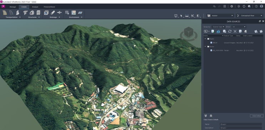This screenshot has height=130, width=265.
Task: Click the double down chevron in details
Action: point(206,116)
